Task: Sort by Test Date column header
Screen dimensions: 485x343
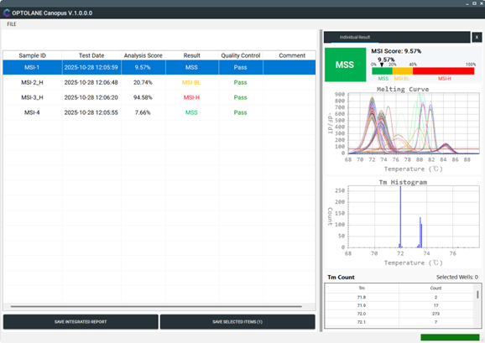Action: (91, 55)
